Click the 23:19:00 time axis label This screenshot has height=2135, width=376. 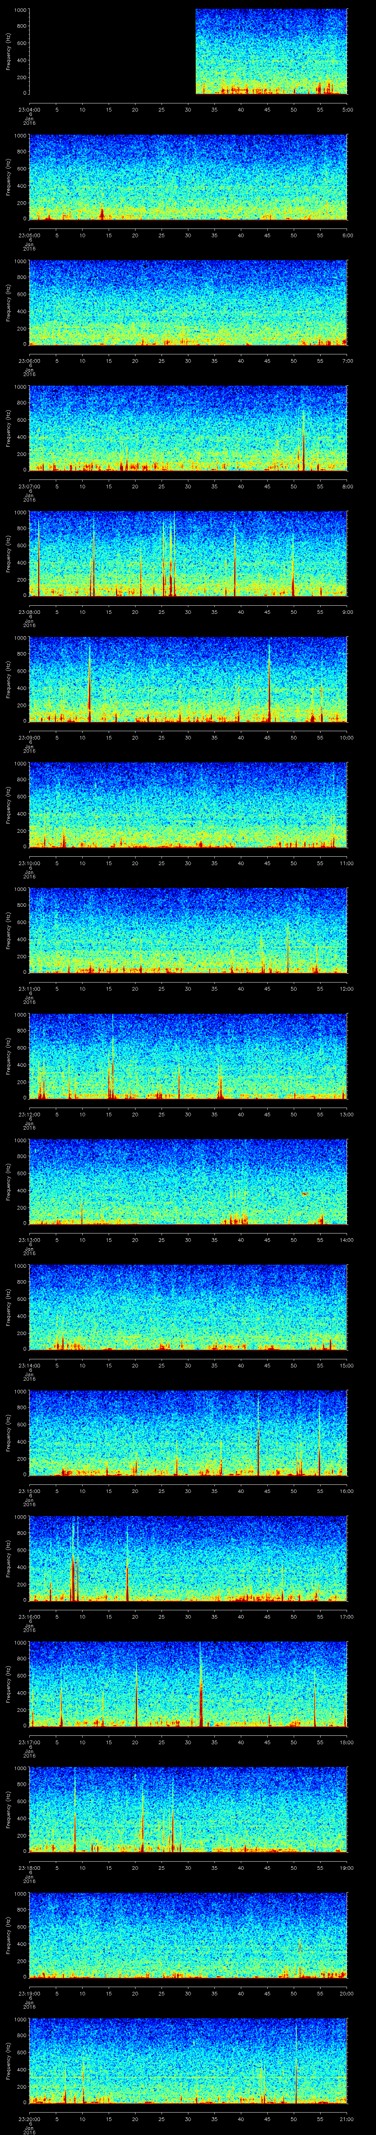click(29, 1993)
